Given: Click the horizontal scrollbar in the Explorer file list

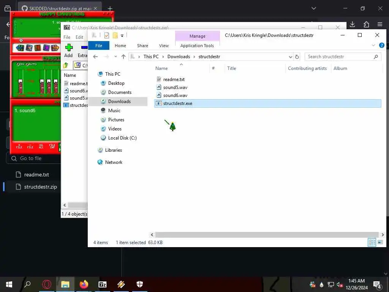Looking at the screenshot, I should coord(267,235).
